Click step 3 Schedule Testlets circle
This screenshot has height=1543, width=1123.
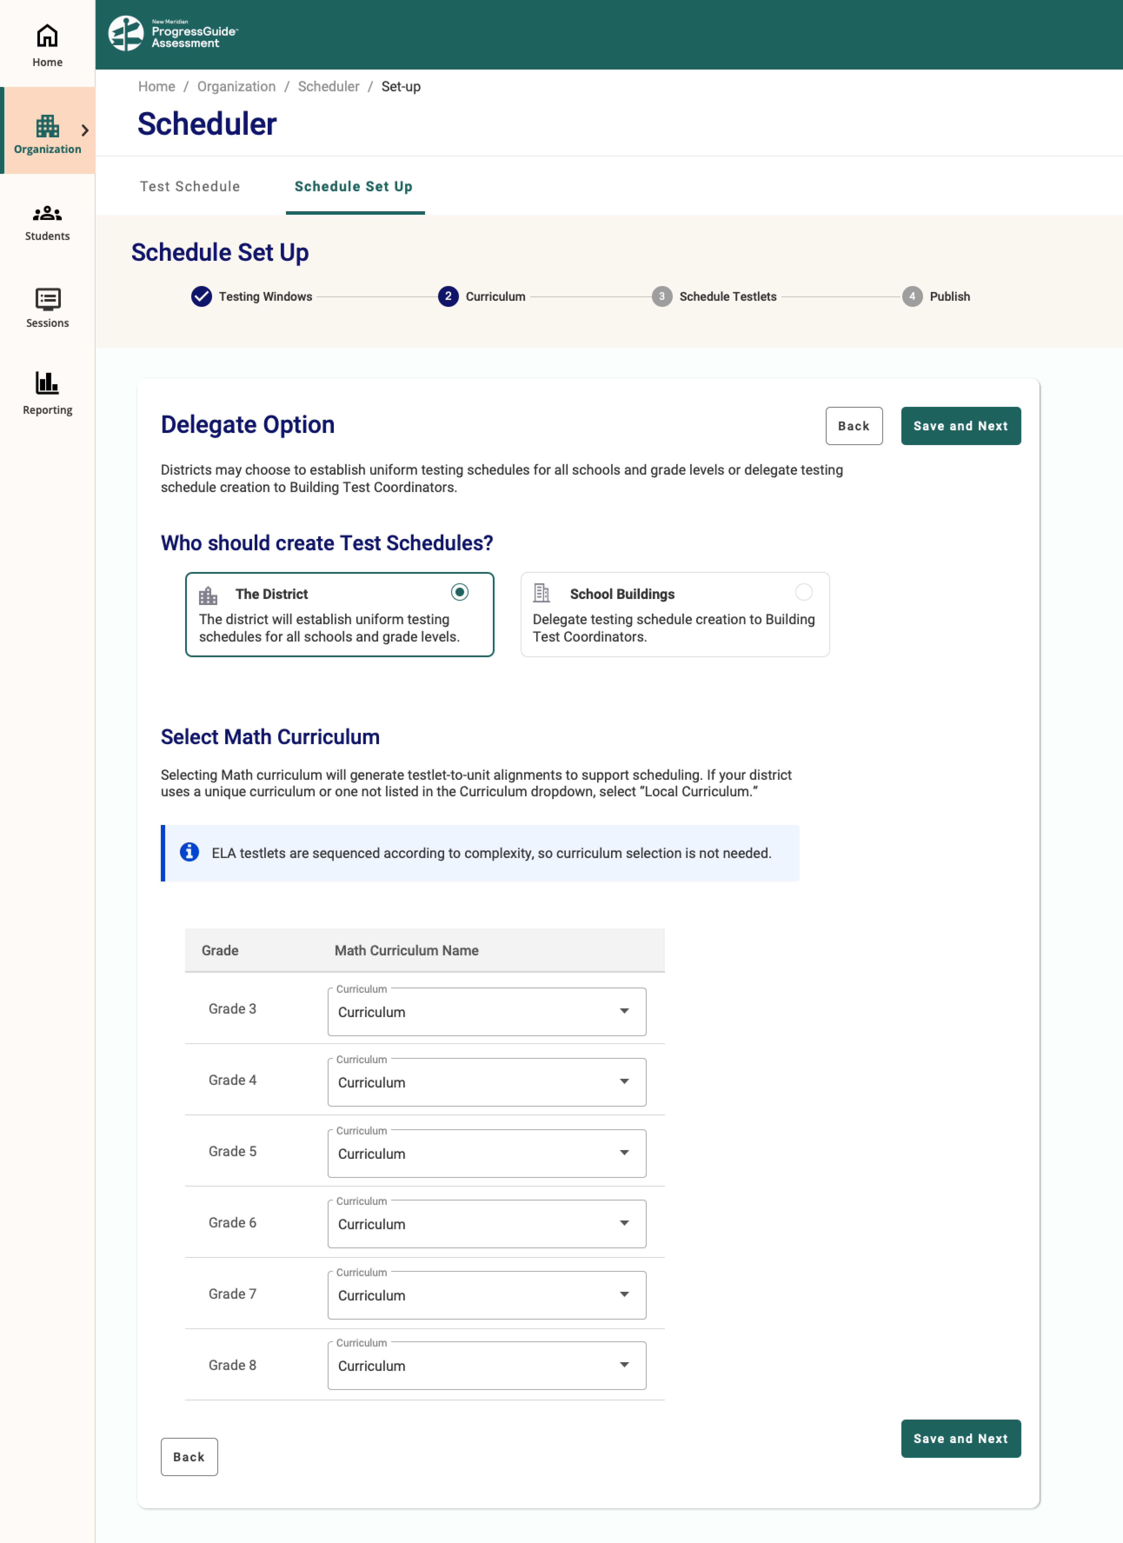[x=661, y=297]
